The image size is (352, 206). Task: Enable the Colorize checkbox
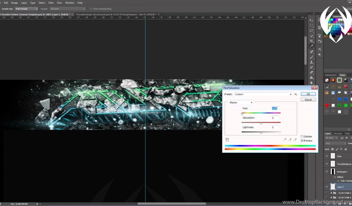(302, 137)
